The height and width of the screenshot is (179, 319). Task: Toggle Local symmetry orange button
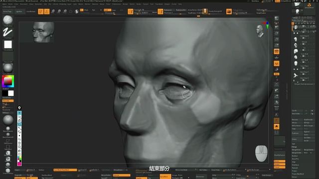[x=277, y=64]
